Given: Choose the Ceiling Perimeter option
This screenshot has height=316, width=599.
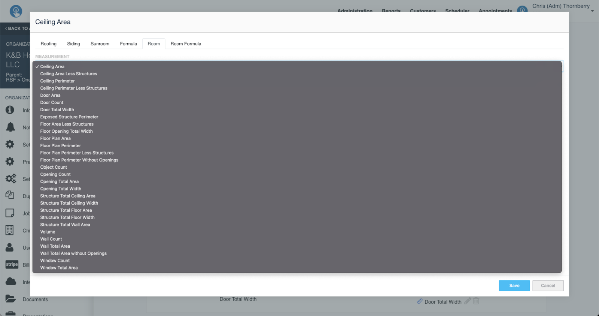Looking at the screenshot, I should [x=297, y=81].
